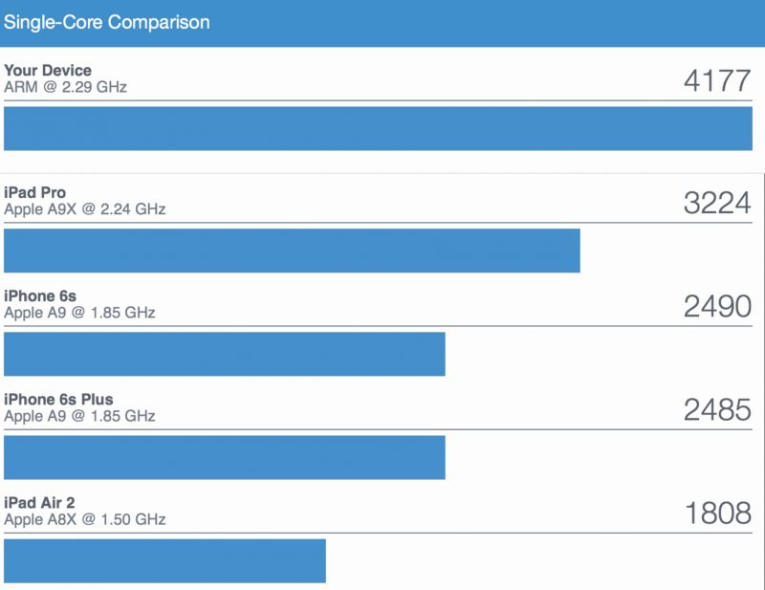Click Apple A9 @ 1.85 GHz under iPhone 6s
This screenshot has height=590, width=765.
pyautogui.click(x=79, y=313)
